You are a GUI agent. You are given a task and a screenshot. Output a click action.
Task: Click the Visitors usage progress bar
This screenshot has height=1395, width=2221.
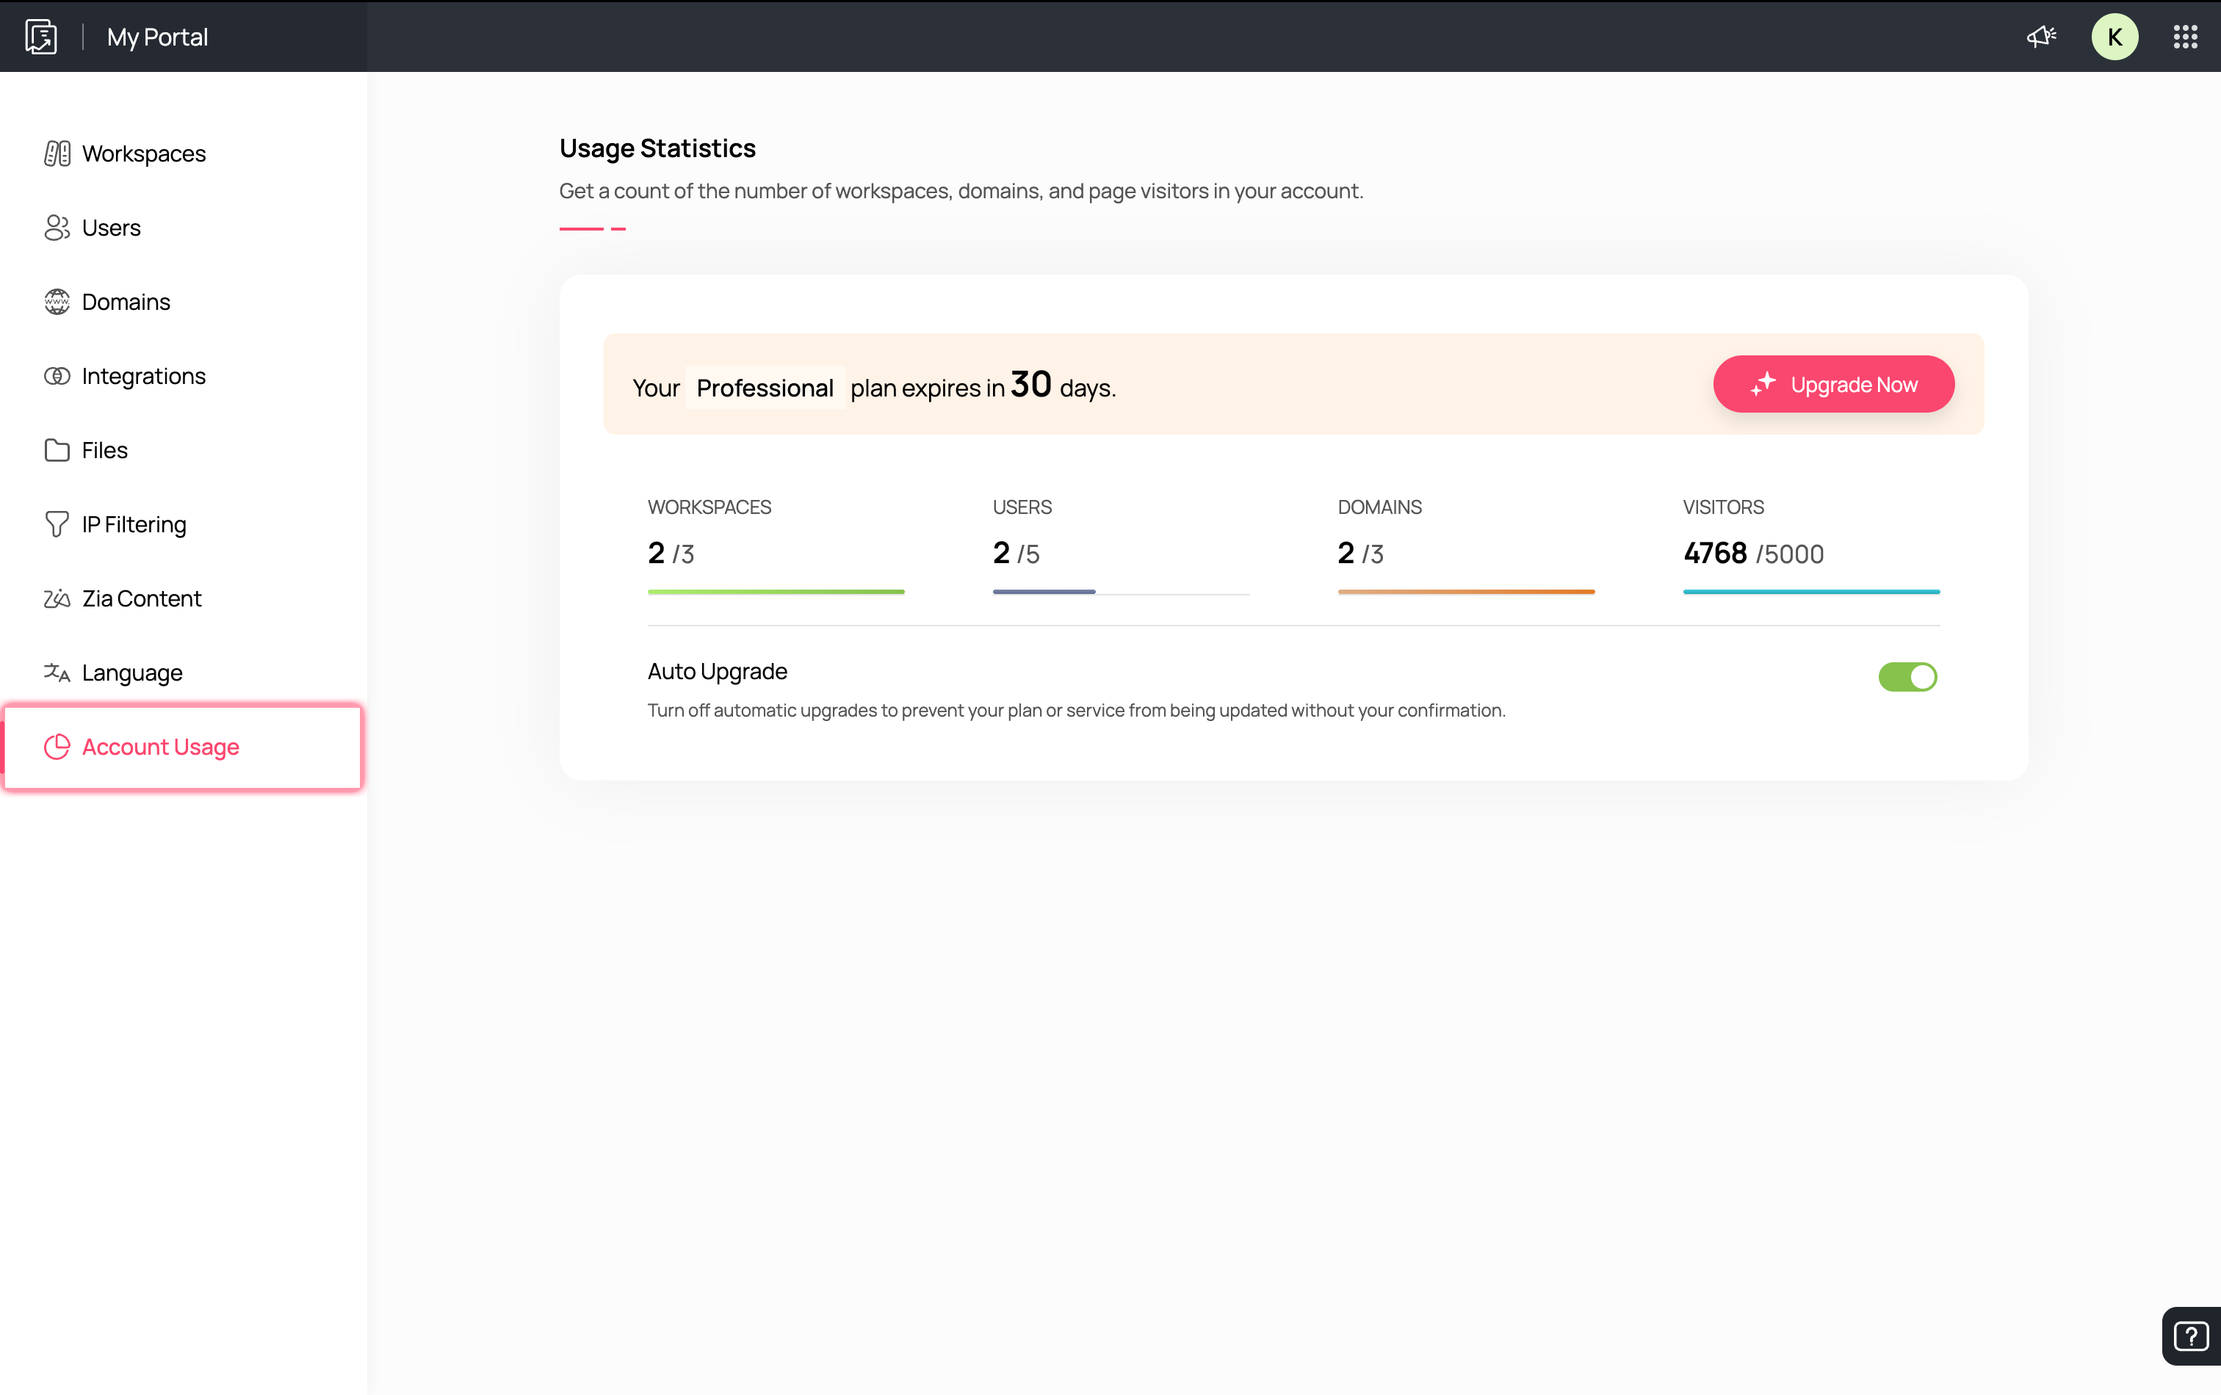coord(1810,591)
